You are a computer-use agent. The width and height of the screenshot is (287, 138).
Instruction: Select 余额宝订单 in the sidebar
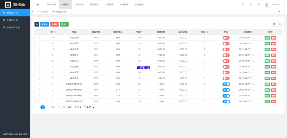click(x=12, y=20)
